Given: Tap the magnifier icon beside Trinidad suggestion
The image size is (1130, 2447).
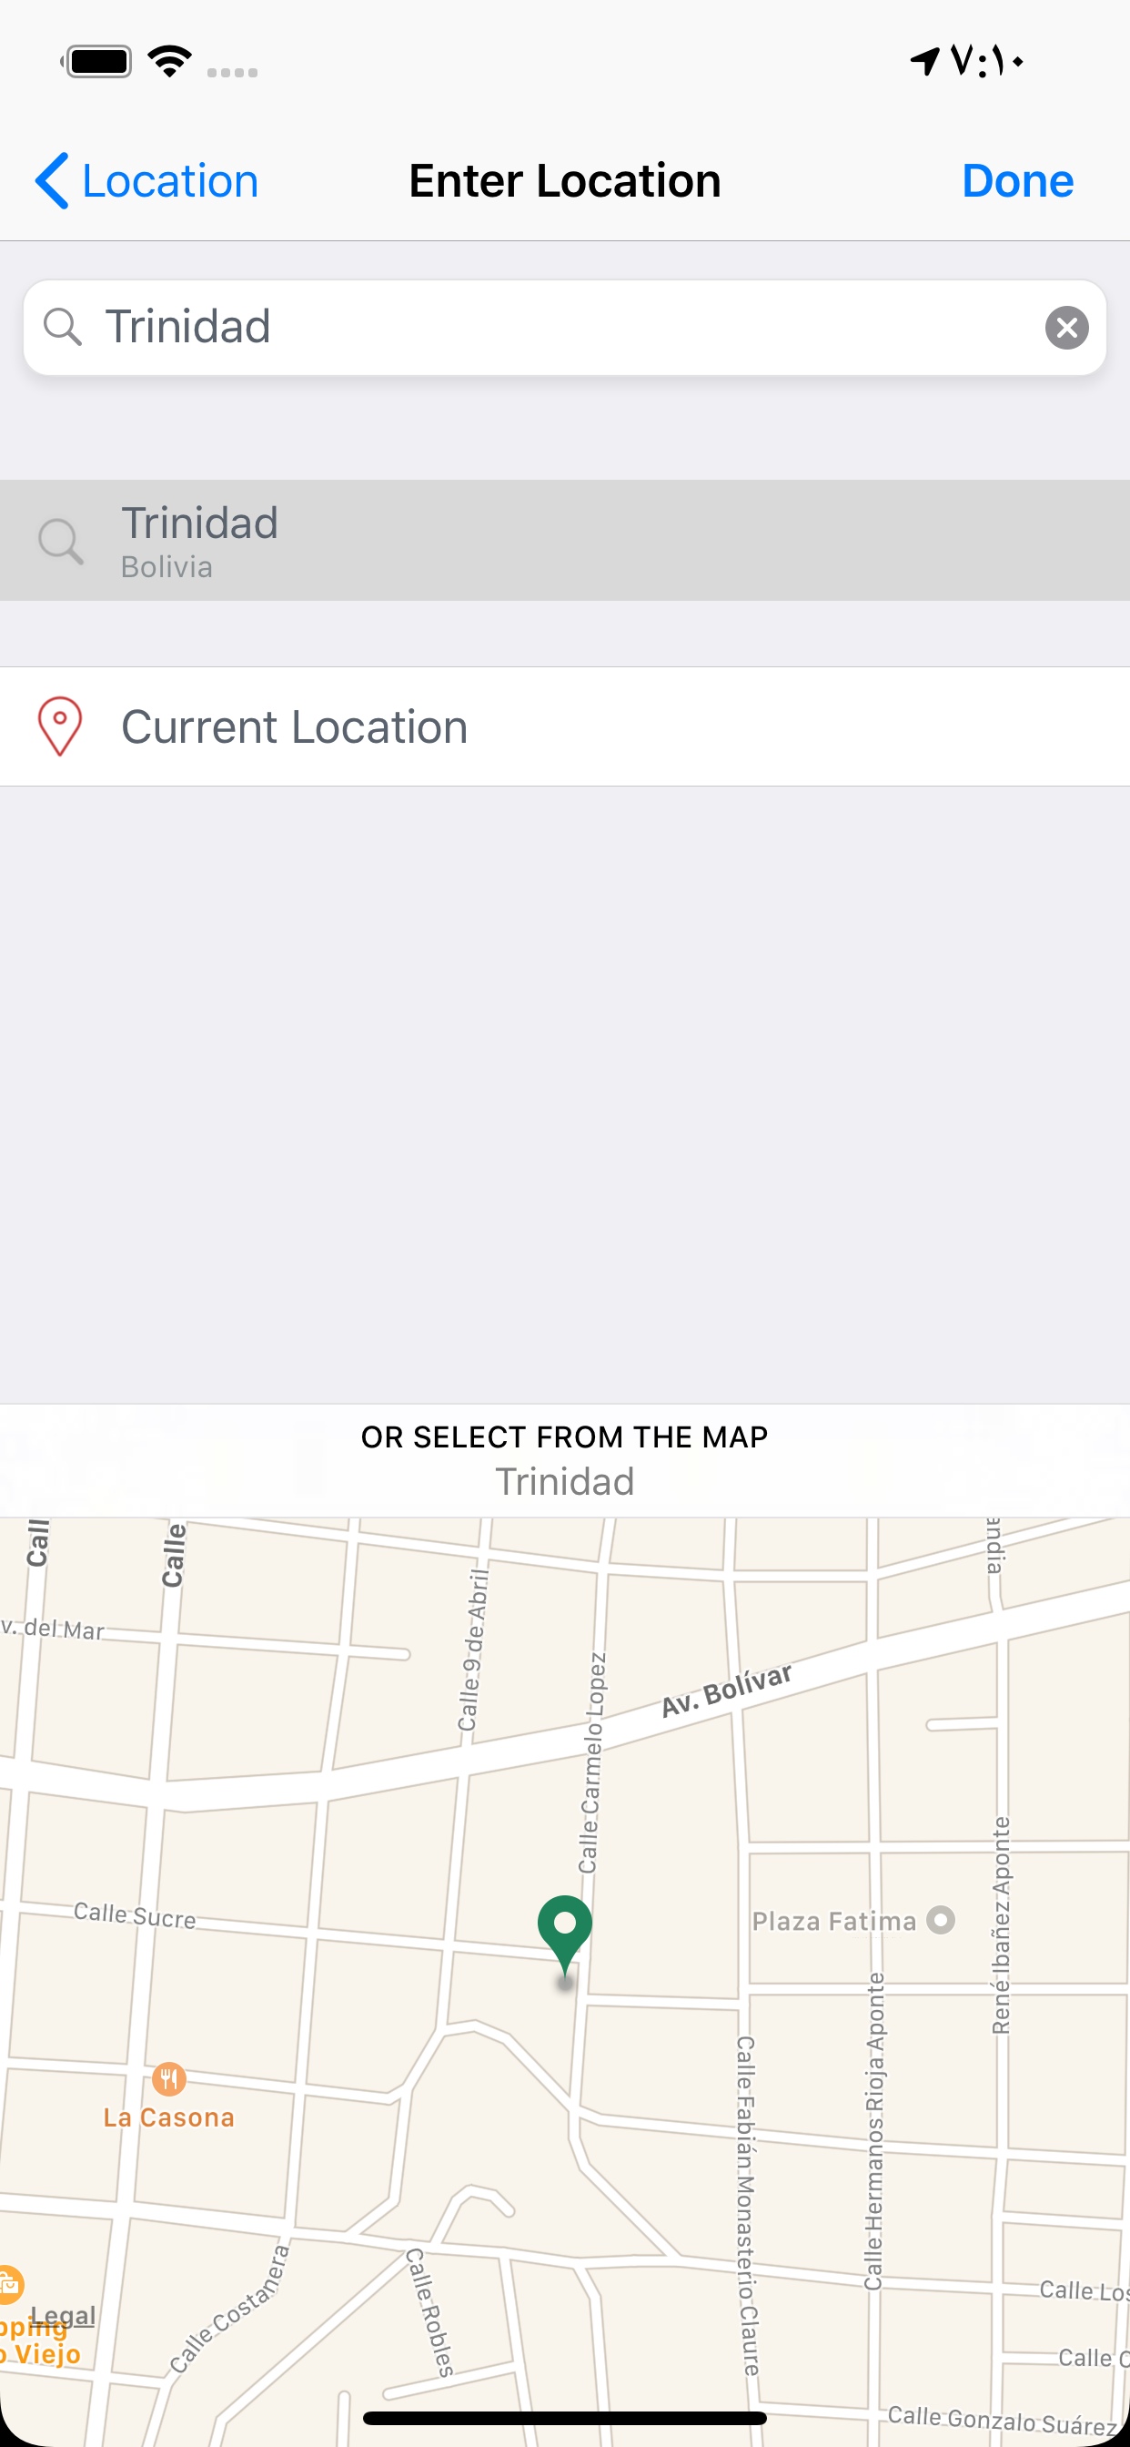Looking at the screenshot, I should tap(61, 542).
